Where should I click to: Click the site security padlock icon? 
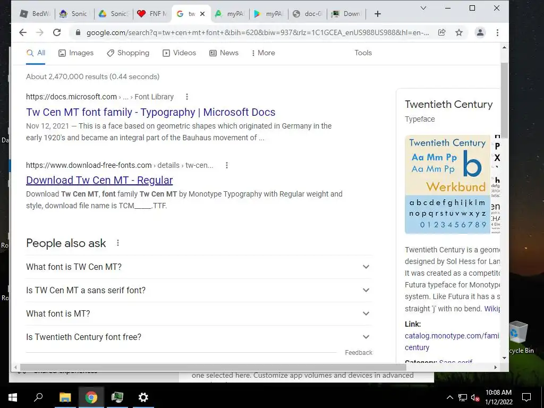[x=78, y=32]
